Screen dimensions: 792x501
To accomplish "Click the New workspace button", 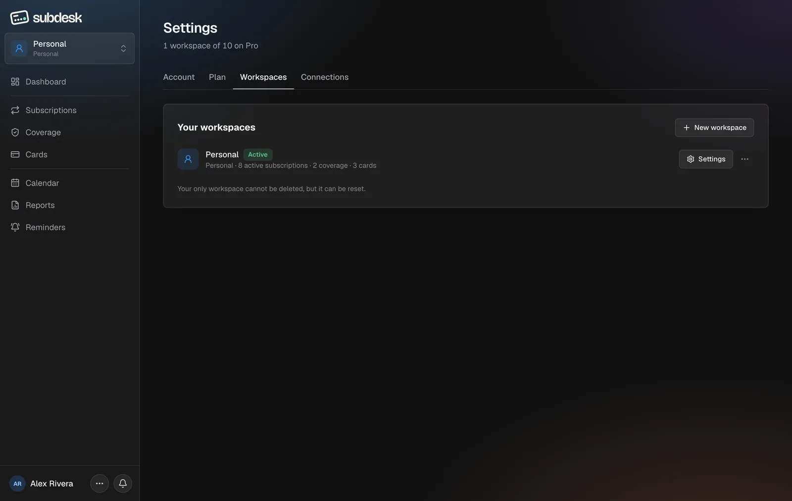I will click(x=714, y=128).
